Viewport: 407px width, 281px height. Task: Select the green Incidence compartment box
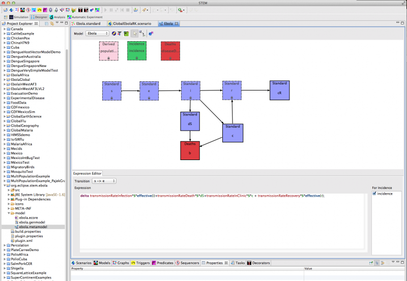pyautogui.click(x=137, y=51)
